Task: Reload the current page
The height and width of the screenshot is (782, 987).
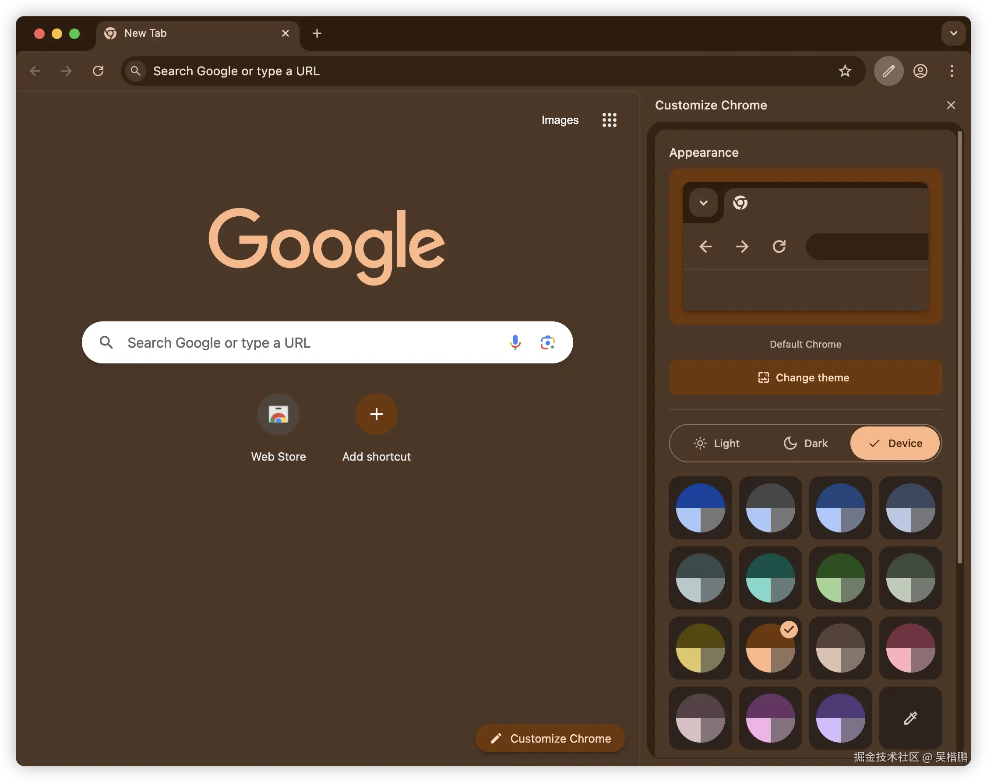Action: pos(99,71)
